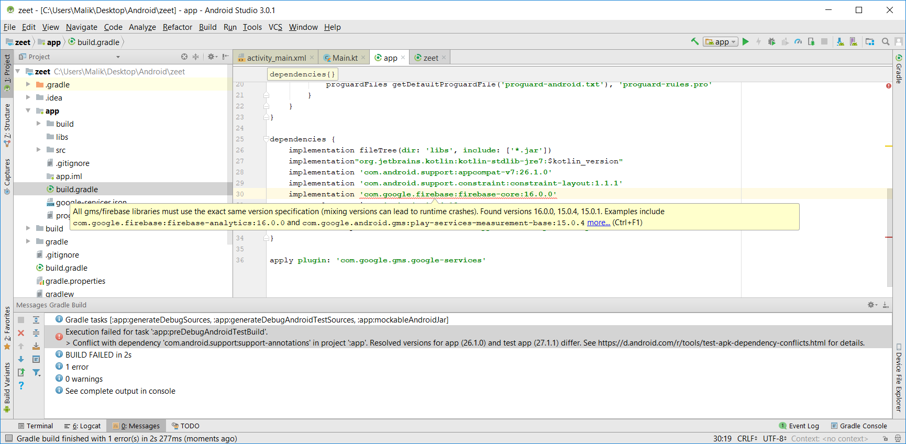Image resolution: width=906 pixels, height=444 pixels.
Task: Open the Build menu
Action: 208,27
